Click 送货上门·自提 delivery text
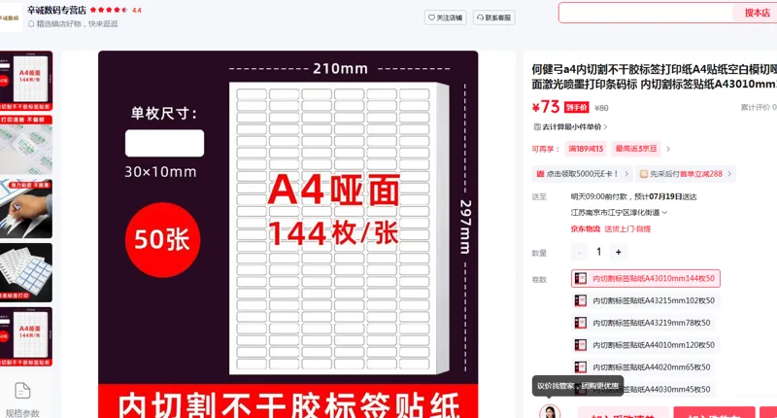Image resolution: width=777 pixels, height=418 pixels. click(x=627, y=229)
